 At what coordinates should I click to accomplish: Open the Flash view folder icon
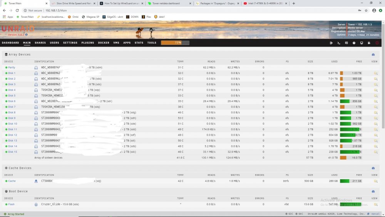(x=376, y=204)
